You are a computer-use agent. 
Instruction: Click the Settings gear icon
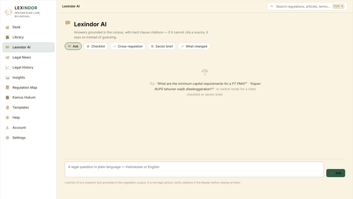(7, 138)
